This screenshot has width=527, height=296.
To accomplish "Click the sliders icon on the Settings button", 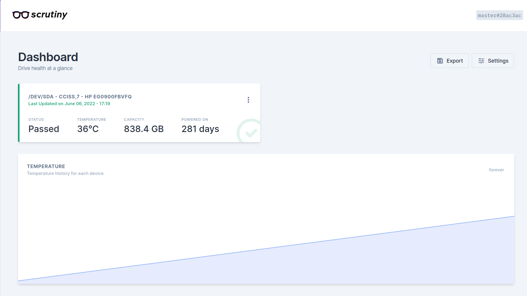I will (481, 60).
